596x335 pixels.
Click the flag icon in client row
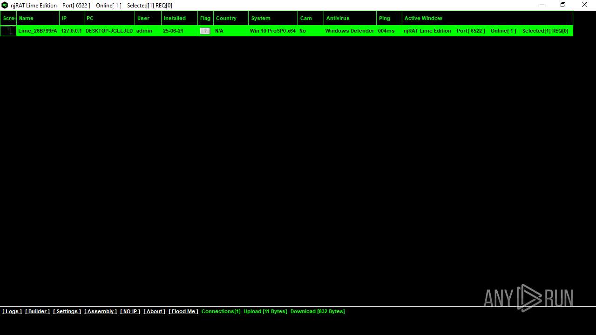coord(205,31)
